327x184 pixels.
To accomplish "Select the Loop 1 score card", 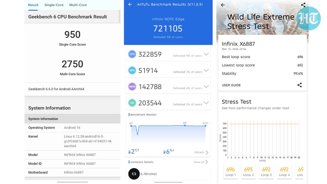I will pos(231,171).
